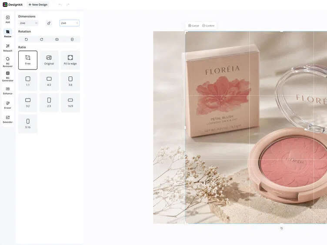Open the Extender tool
This screenshot has height=245, width=327.
pos(8,119)
